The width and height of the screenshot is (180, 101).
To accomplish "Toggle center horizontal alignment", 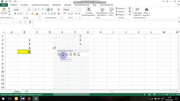I will pyautogui.click(x=46, y=14).
